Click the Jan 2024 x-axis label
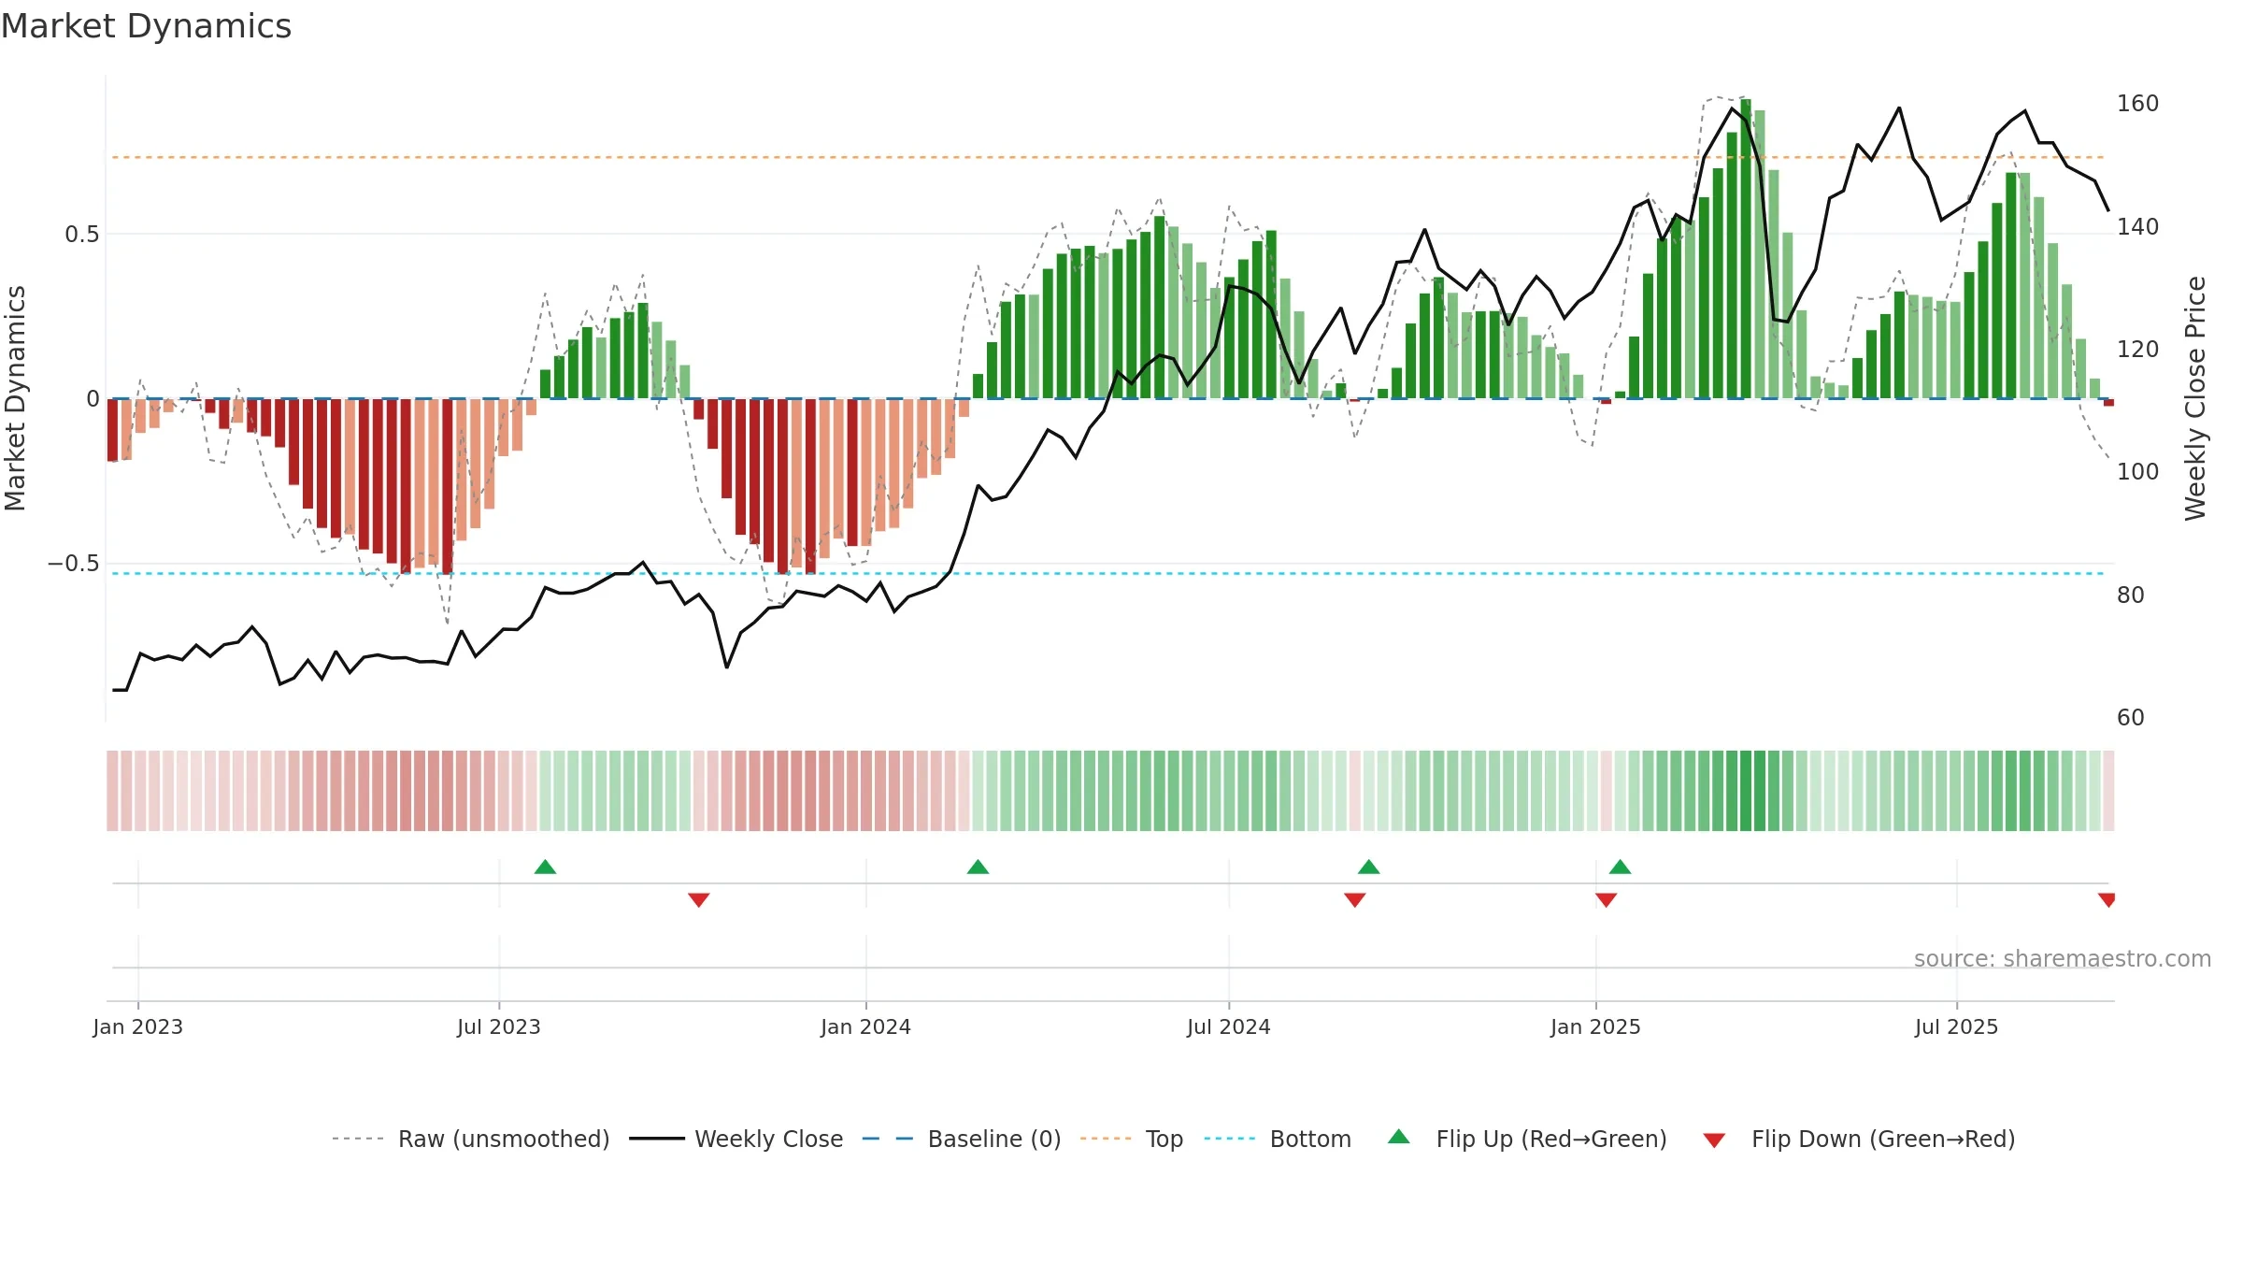 tap(866, 1026)
